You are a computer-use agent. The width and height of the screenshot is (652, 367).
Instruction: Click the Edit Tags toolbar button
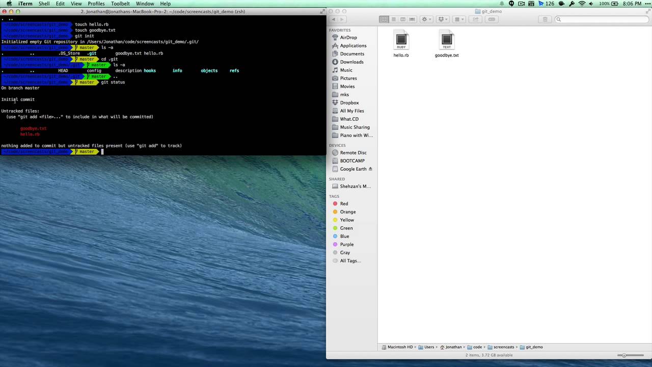coord(492,19)
